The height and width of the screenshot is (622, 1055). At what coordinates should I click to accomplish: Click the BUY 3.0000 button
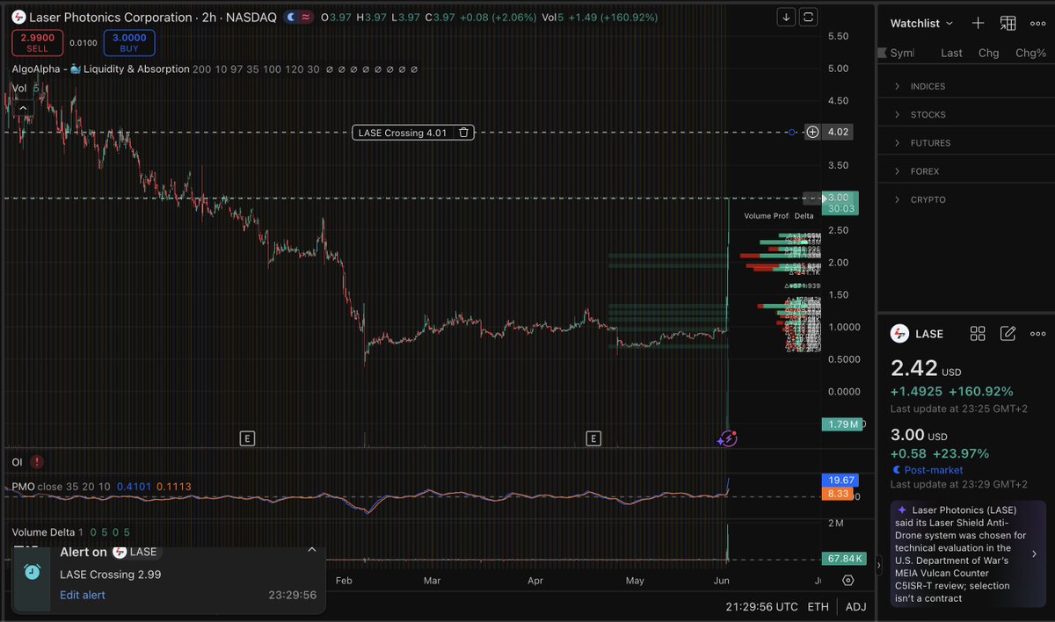pos(129,43)
